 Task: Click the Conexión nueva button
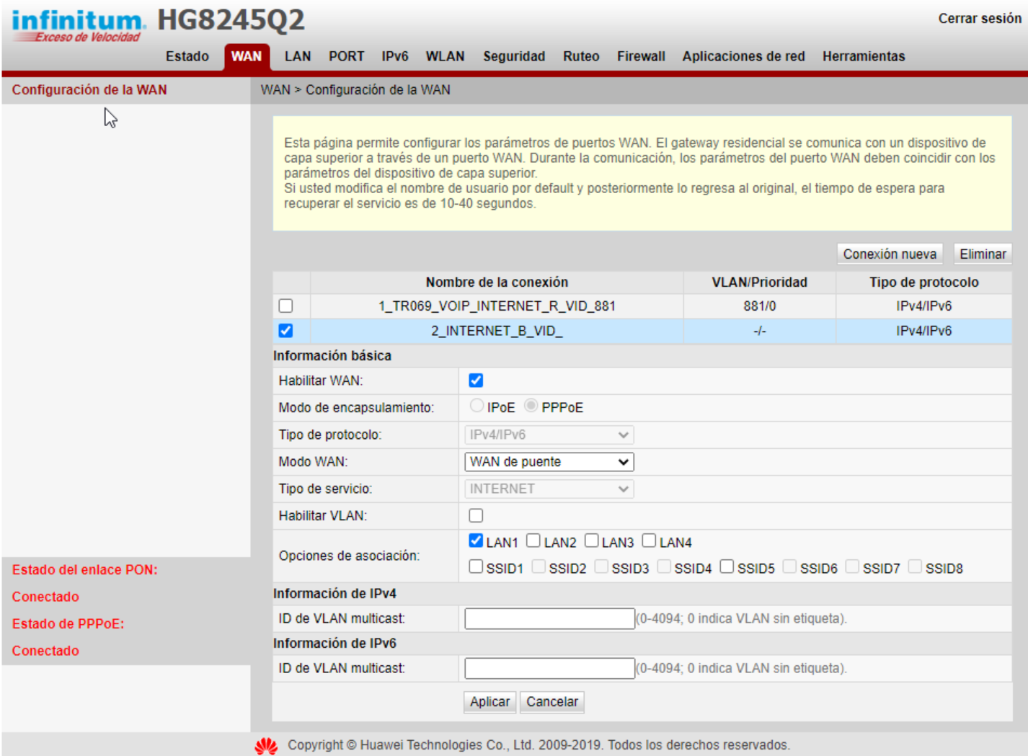[889, 254]
